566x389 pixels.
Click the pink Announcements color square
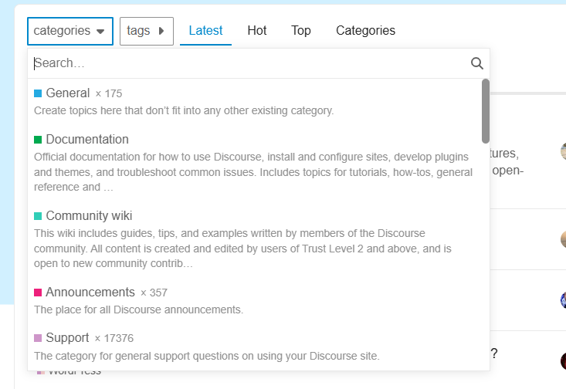[x=38, y=293]
